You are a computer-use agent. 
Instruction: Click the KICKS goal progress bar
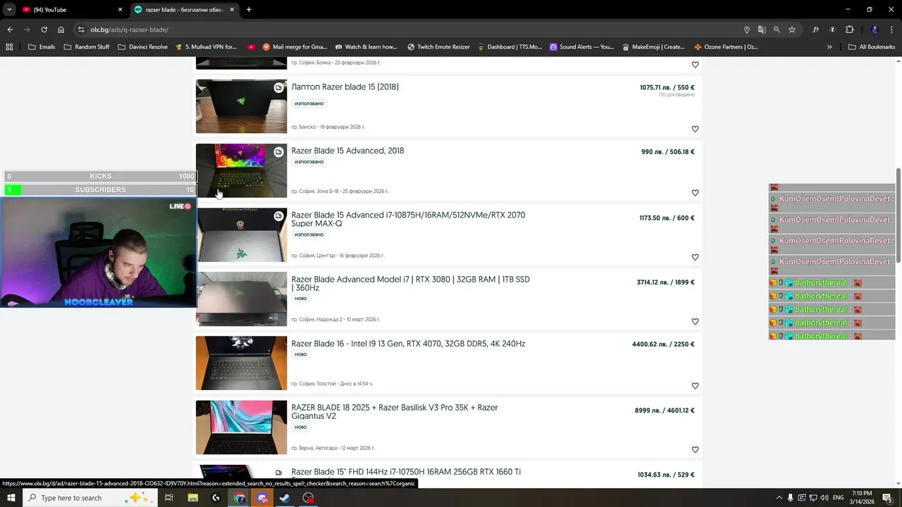pos(100,177)
